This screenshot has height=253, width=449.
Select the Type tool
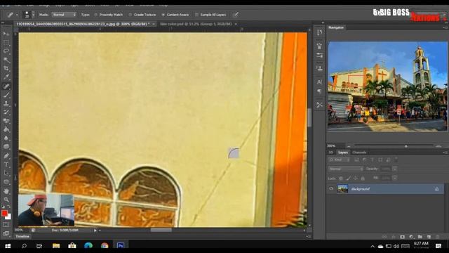[6, 164]
